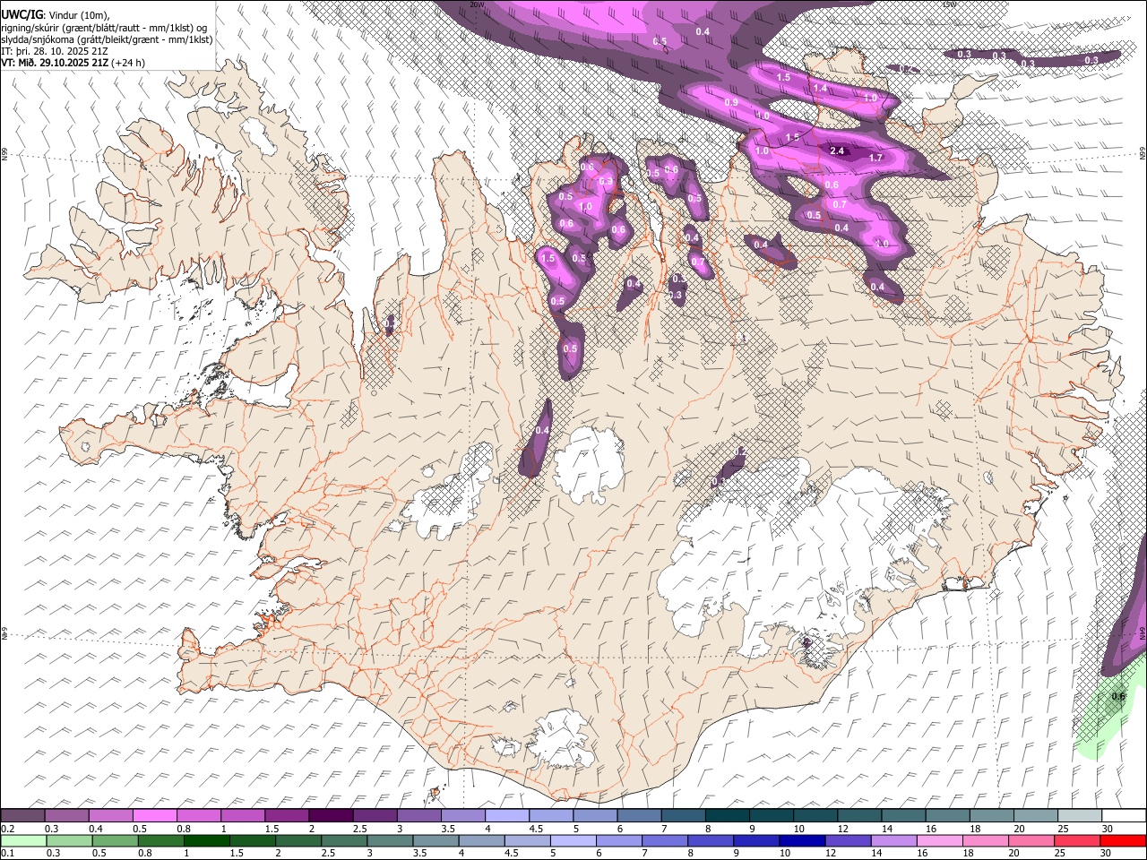1147x860 pixels.
Task: Pick the darkest green 1 swatch in lower legend
Action: click(207, 841)
